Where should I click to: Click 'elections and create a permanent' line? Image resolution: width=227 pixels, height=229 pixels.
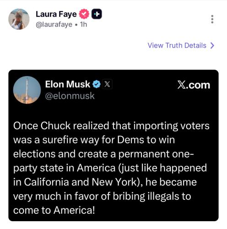tap(92, 154)
